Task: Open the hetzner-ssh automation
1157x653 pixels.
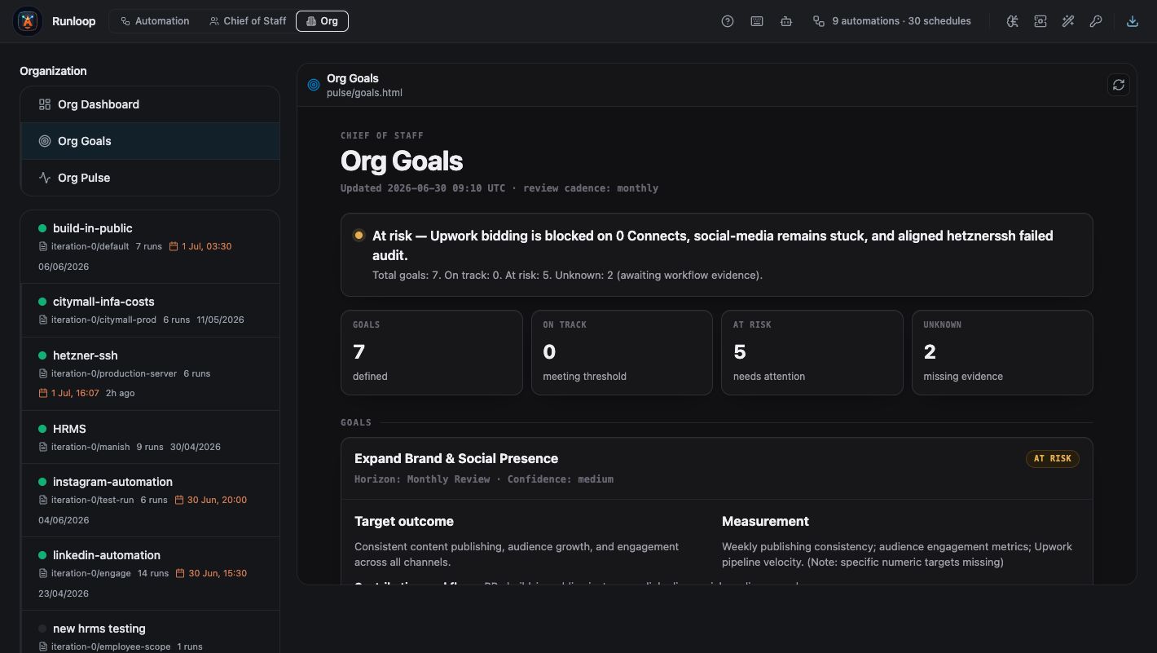Action: pyautogui.click(x=150, y=374)
